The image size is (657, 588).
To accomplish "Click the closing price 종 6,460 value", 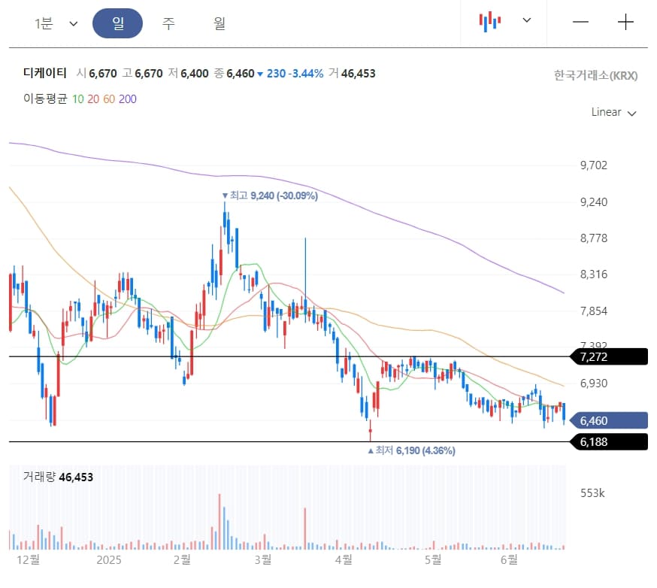I will click(x=235, y=74).
